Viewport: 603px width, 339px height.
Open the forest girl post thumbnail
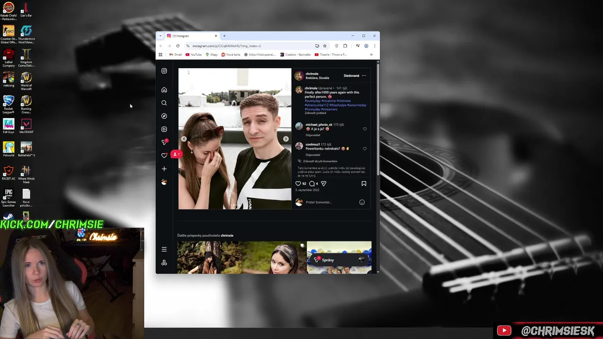click(209, 258)
